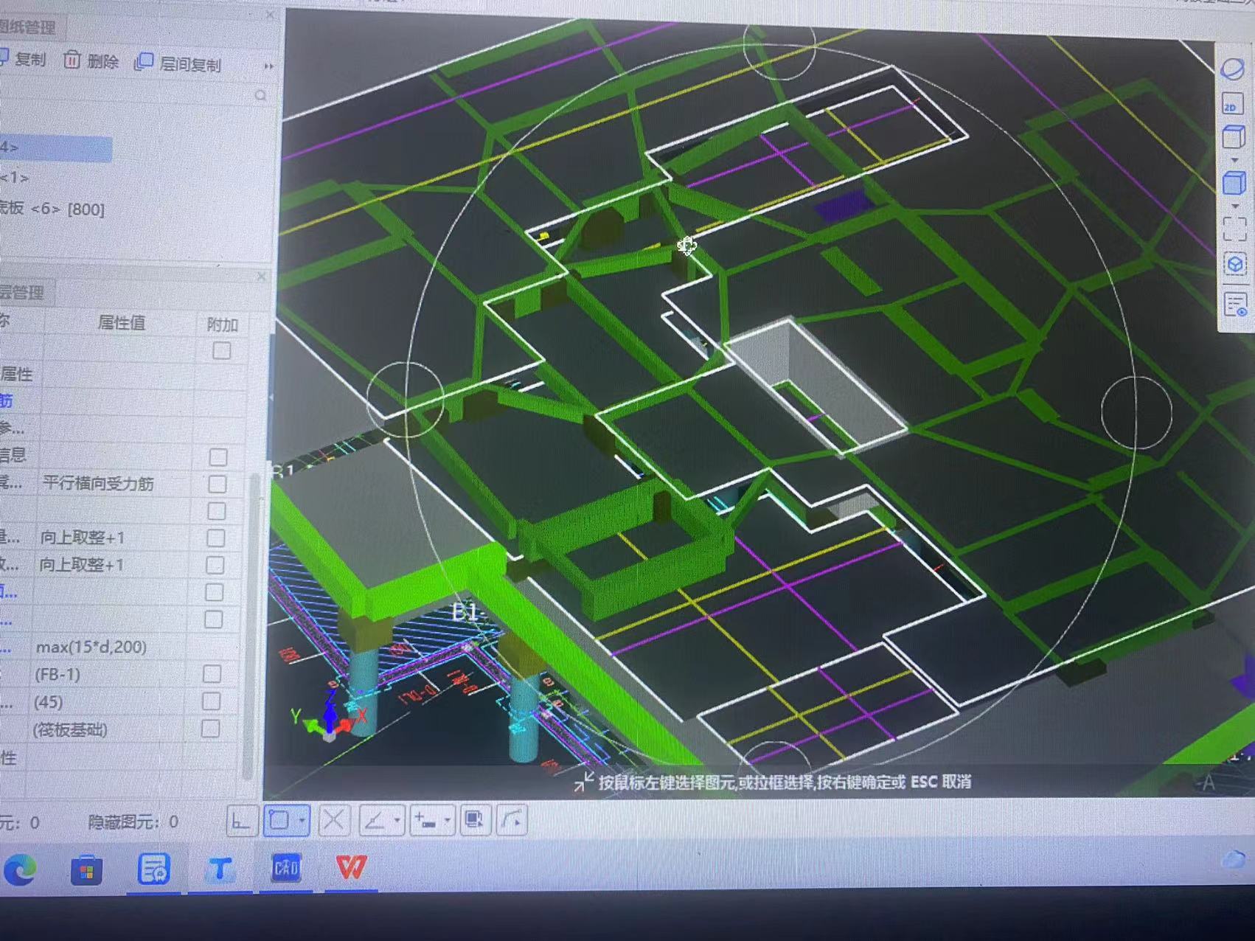
Task: Activate the orbit rotate view icon
Action: pyautogui.click(x=1233, y=69)
